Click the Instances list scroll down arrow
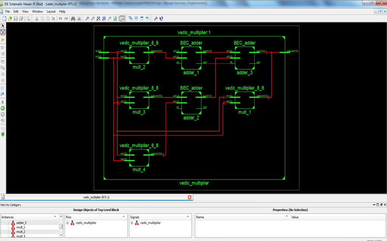The height and width of the screenshot is (241, 387). tap(61, 235)
